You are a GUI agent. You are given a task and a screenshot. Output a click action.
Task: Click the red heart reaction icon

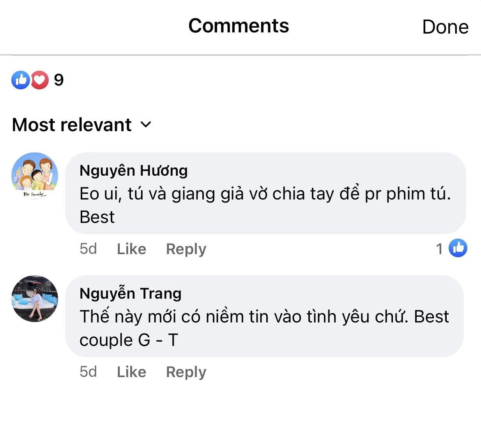tap(39, 80)
